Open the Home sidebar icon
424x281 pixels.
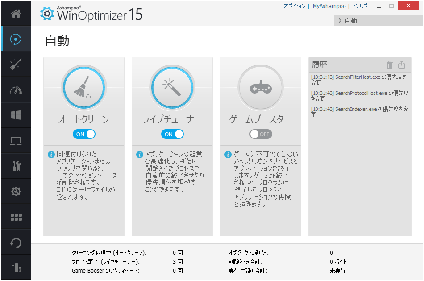pyautogui.click(x=16, y=13)
